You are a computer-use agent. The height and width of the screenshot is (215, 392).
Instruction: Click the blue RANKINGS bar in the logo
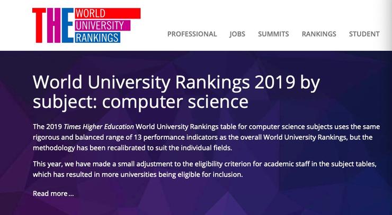tap(97, 38)
